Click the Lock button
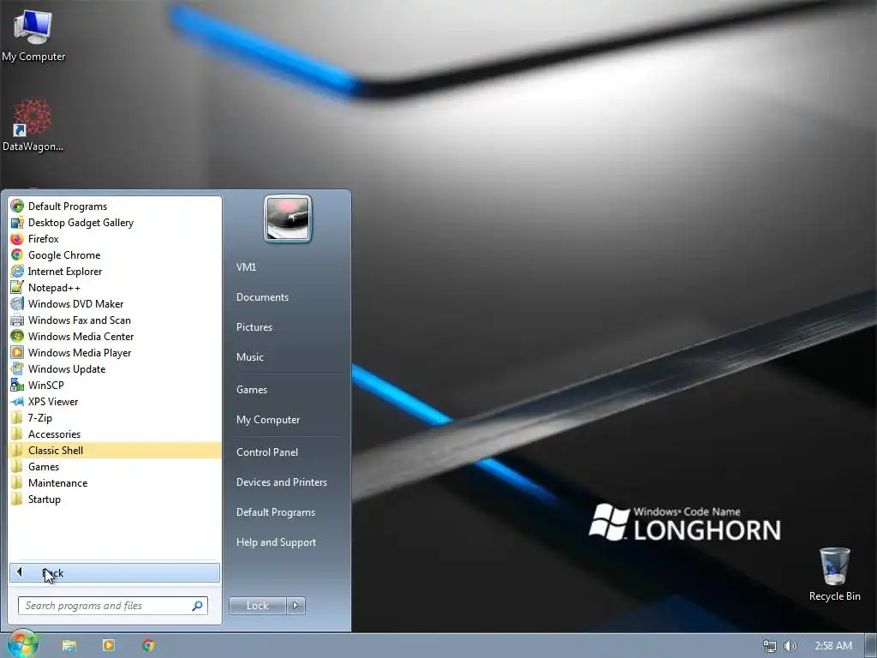 click(x=257, y=606)
